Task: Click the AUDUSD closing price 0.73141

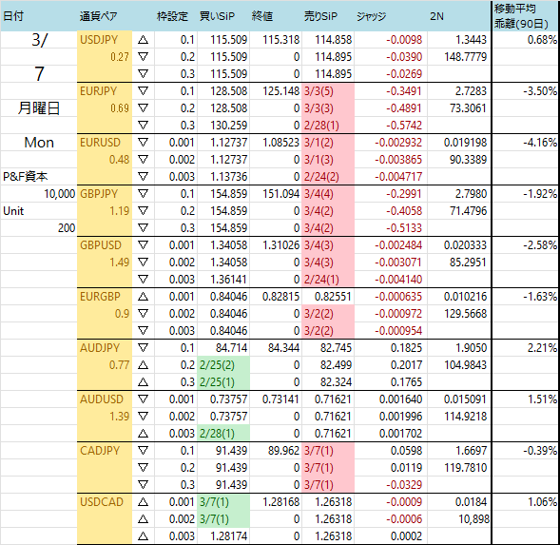Action: click(x=281, y=399)
